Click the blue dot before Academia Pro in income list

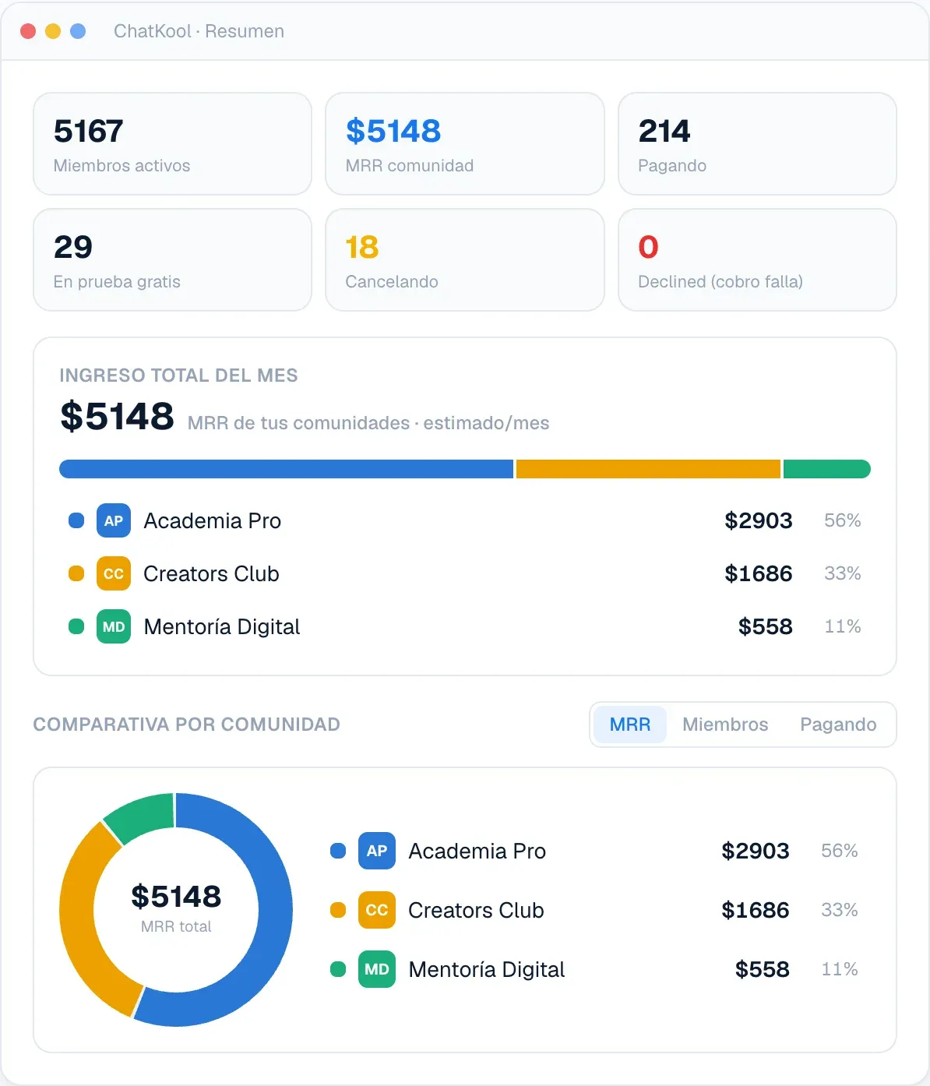[x=76, y=520]
